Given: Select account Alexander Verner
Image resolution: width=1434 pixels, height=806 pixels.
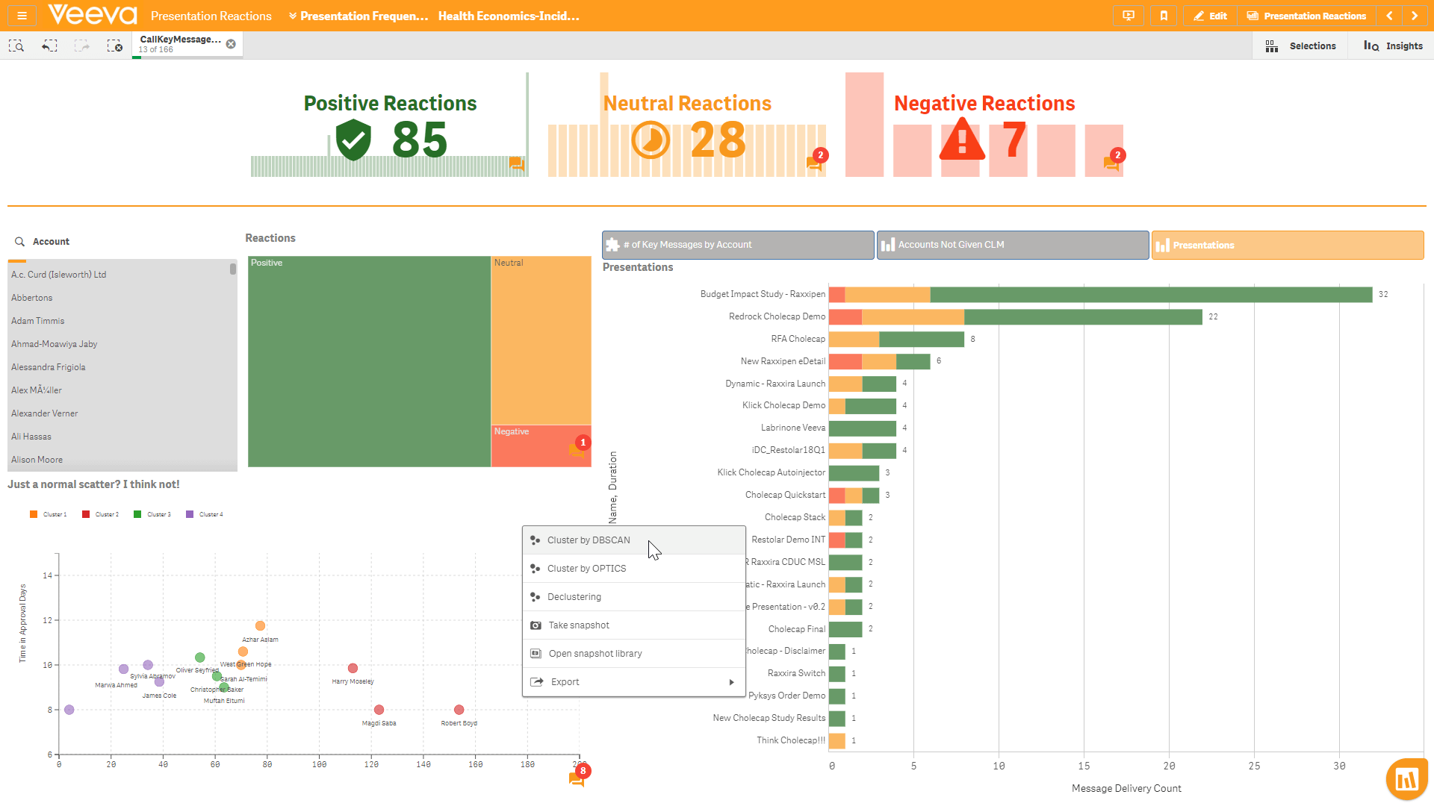Looking at the screenshot, I should point(119,413).
